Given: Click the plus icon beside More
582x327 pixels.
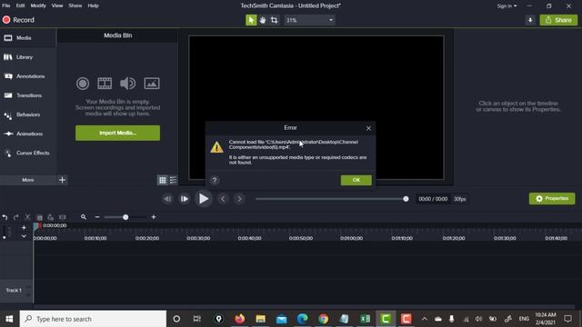Looking at the screenshot, I should click(x=62, y=180).
